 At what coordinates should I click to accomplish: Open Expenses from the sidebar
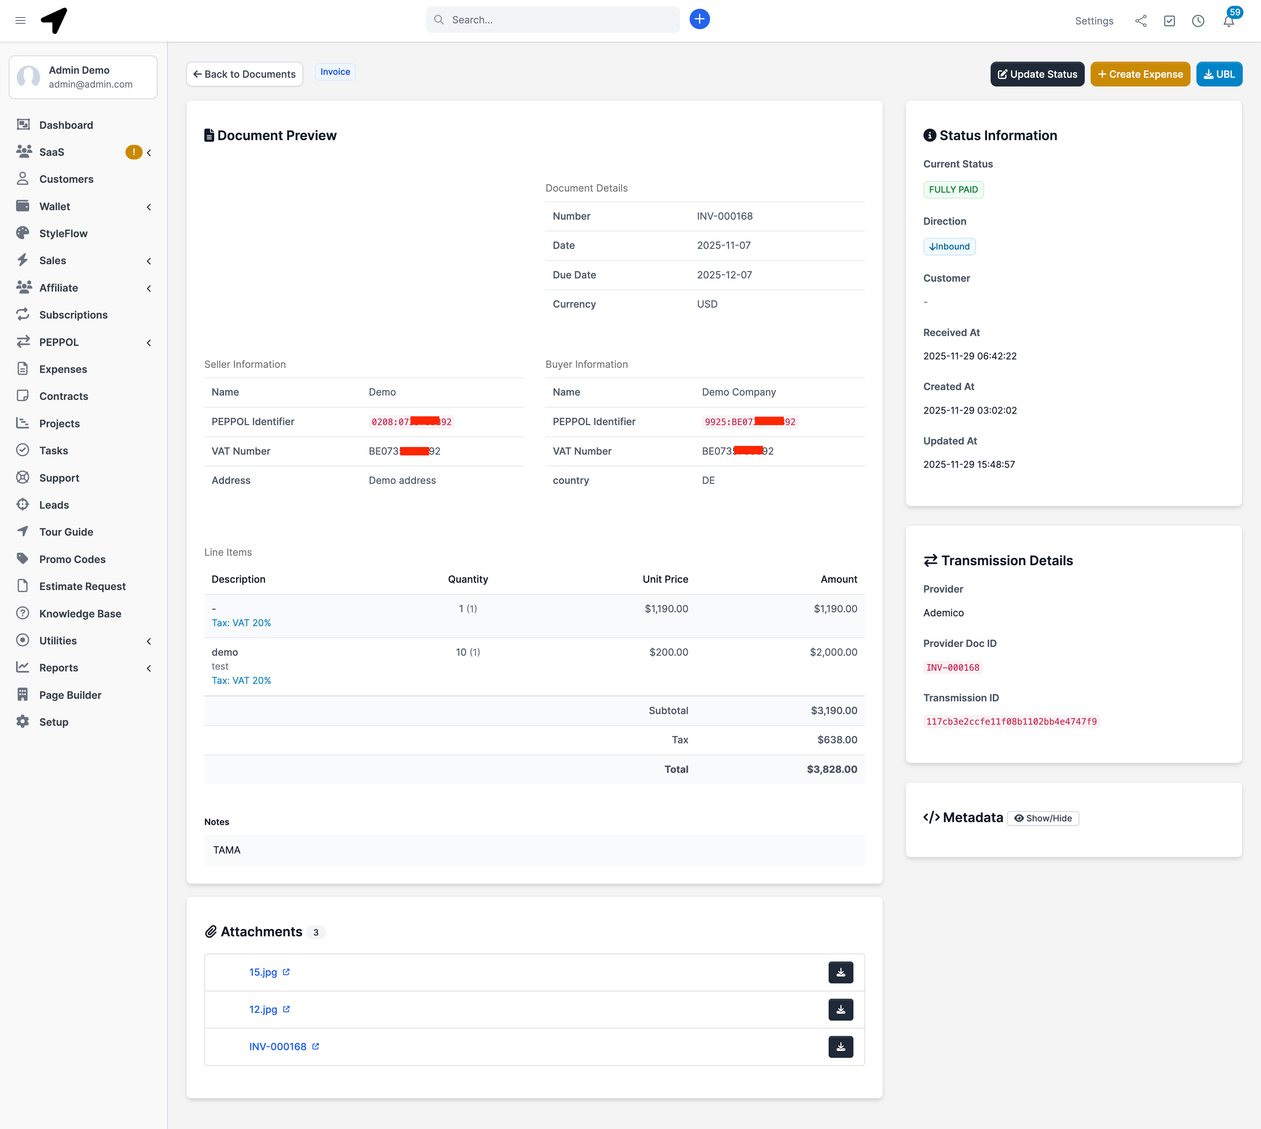[63, 369]
